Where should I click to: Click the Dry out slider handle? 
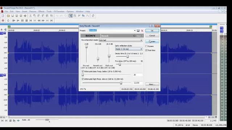tap(86, 47)
